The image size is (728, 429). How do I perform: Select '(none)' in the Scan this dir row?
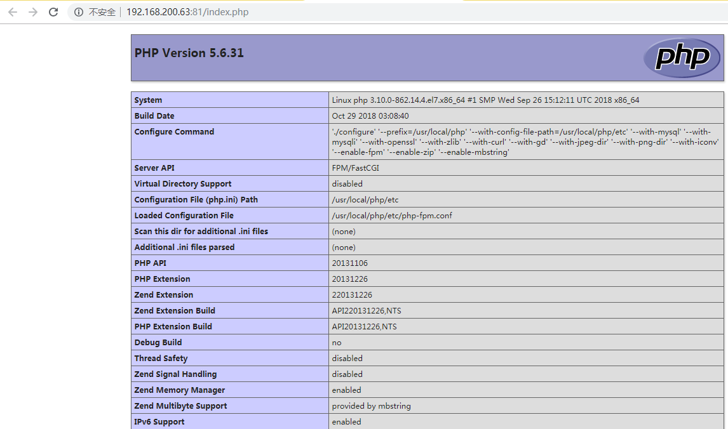coord(344,232)
